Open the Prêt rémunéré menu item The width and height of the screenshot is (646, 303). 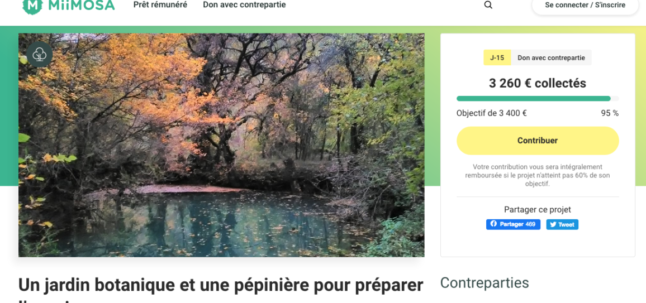coord(160,5)
